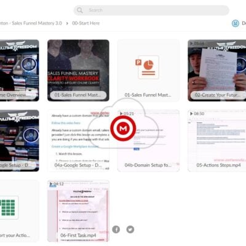The height and width of the screenshot is (246, 246).
Task: Click the 06-First Task.mp4 file name
Action: (x=78, y=236)
